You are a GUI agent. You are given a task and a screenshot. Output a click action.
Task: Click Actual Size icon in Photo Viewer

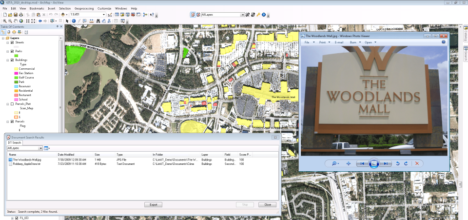click(x=348, y=163)
